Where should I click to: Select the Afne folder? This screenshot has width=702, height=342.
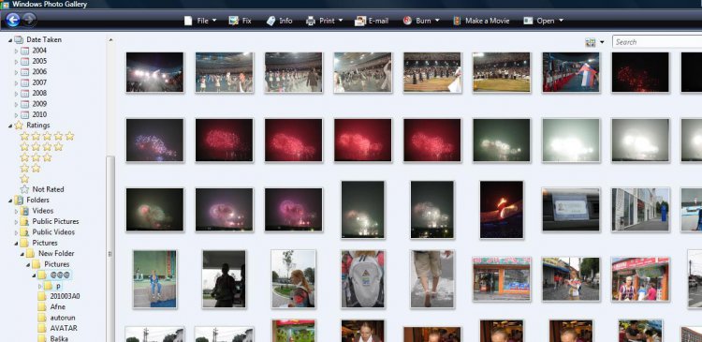(51, 307)
